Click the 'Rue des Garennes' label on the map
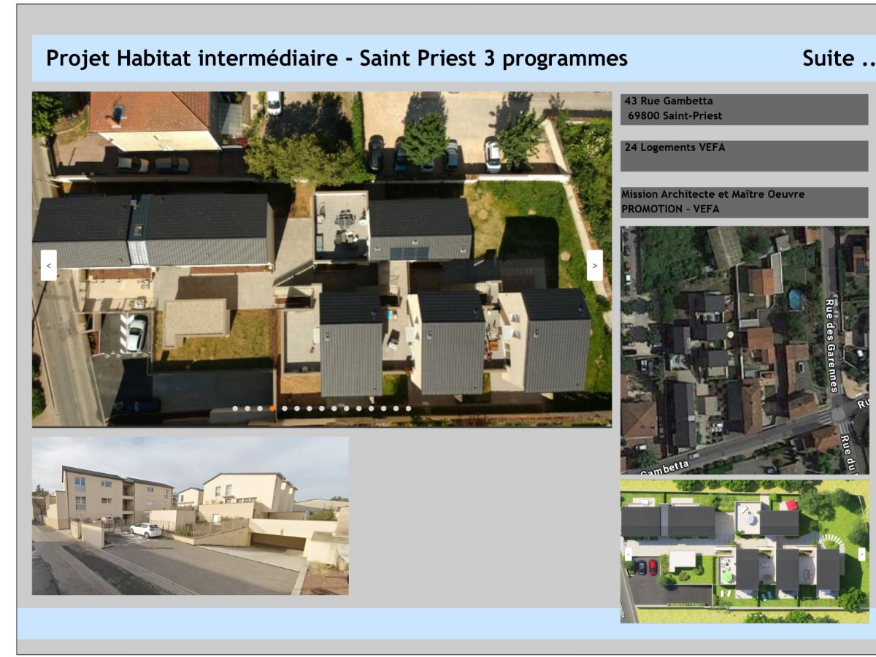 click(x=831, y=345)
